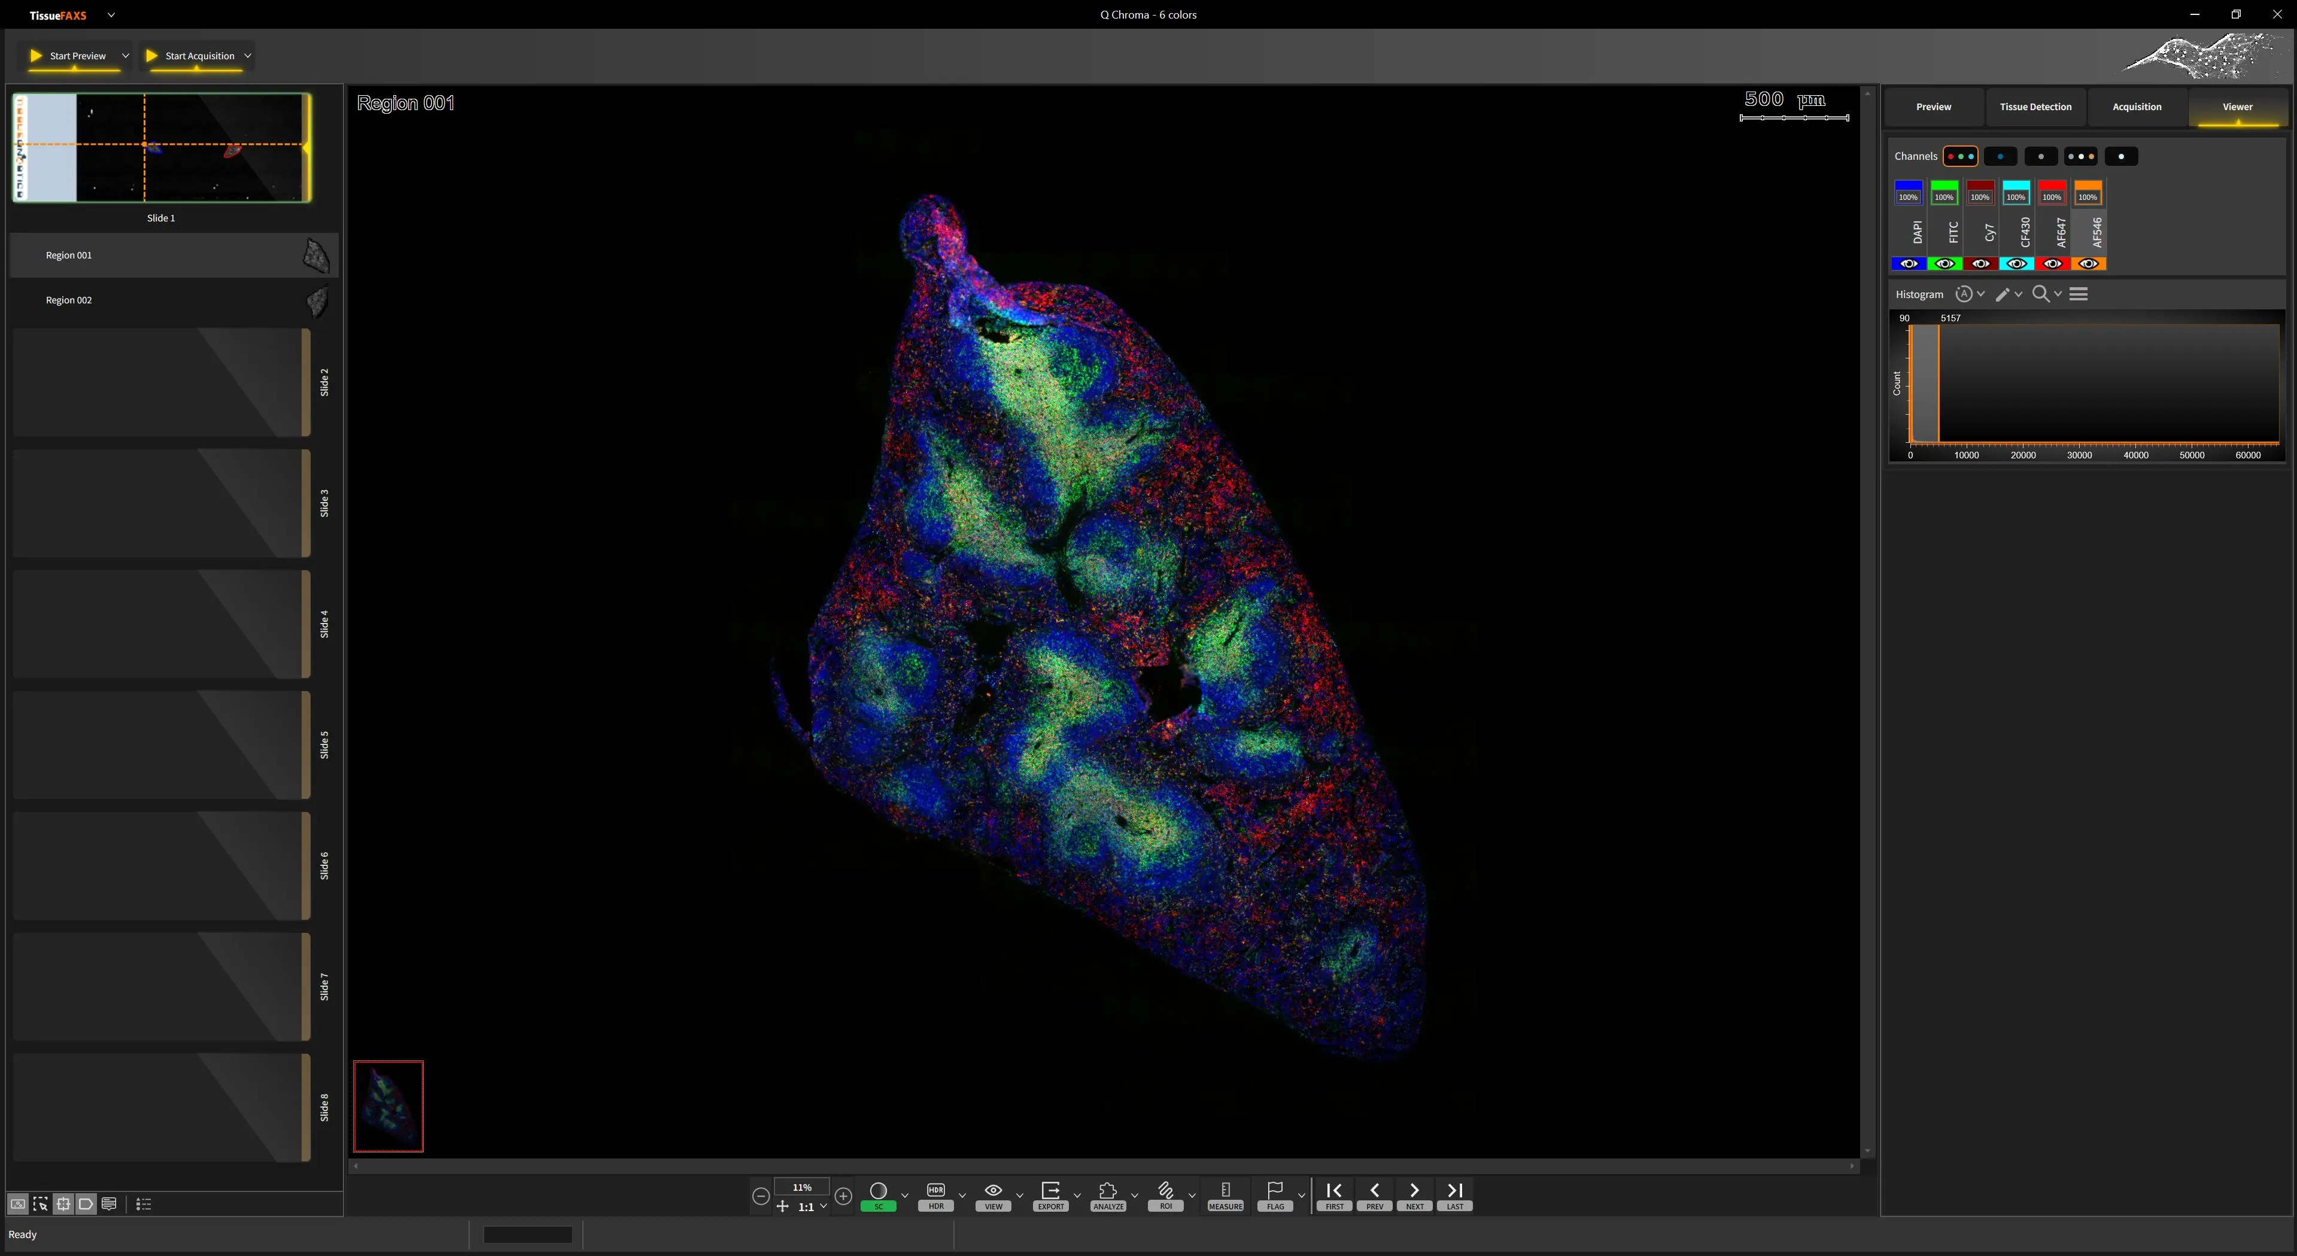Open the 1:1 zoom ratio dropdown
This screenshot has height=1256, width=2297.
(x=823, y=1206)
